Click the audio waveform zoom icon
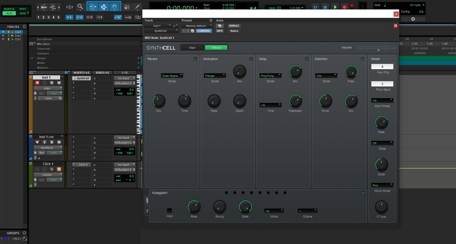Viewport: 456px width, 244px height. coord(44,7)
